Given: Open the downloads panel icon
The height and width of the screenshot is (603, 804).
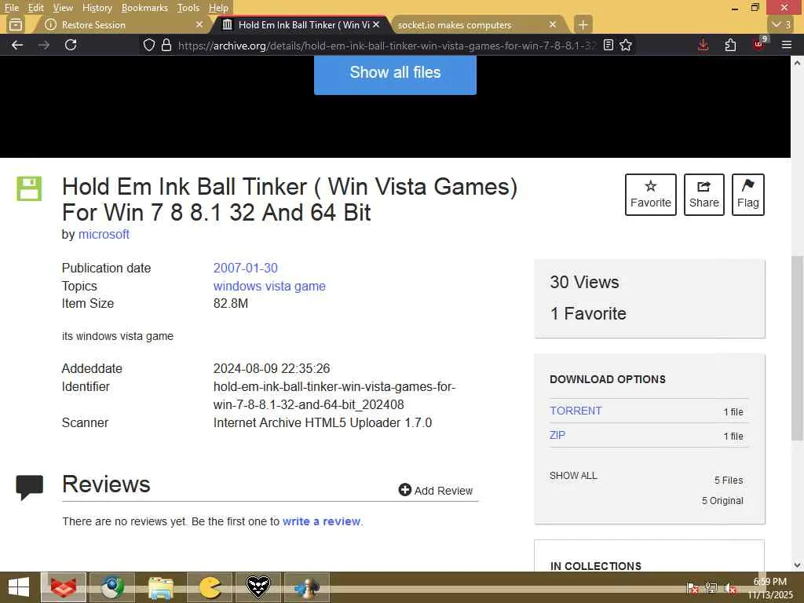Looking at the screenshot, I should click(703, 45).
